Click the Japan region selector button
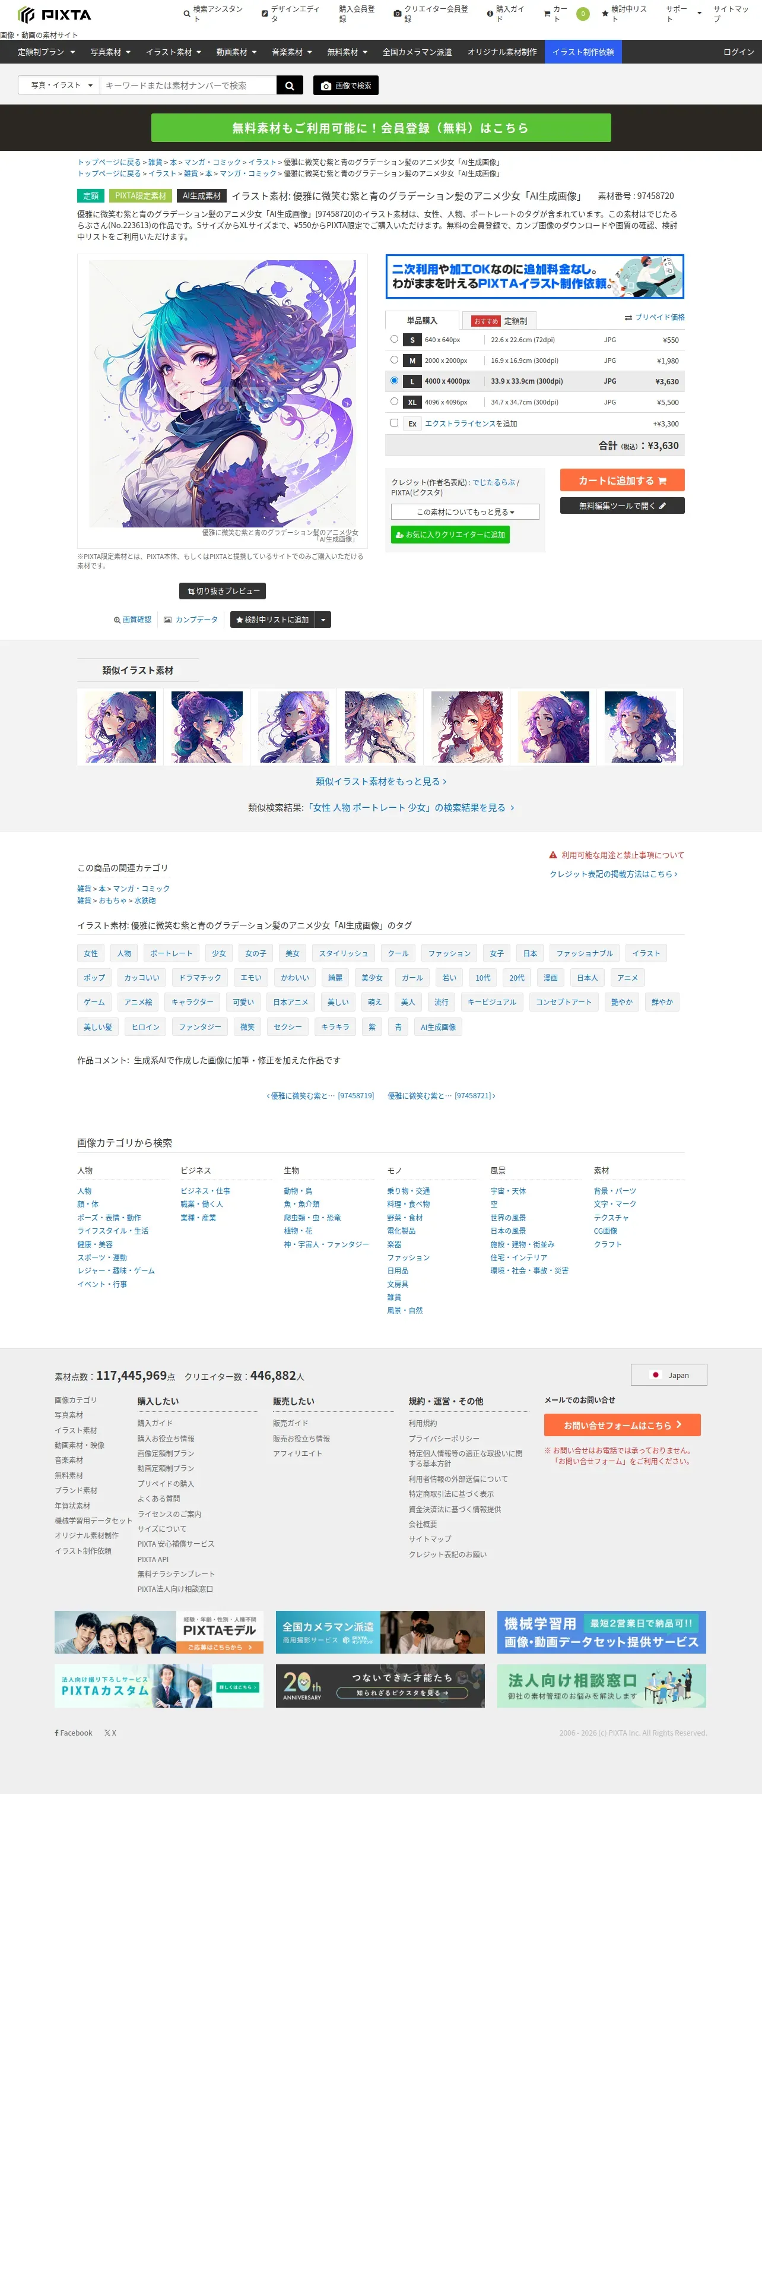 669,1375
